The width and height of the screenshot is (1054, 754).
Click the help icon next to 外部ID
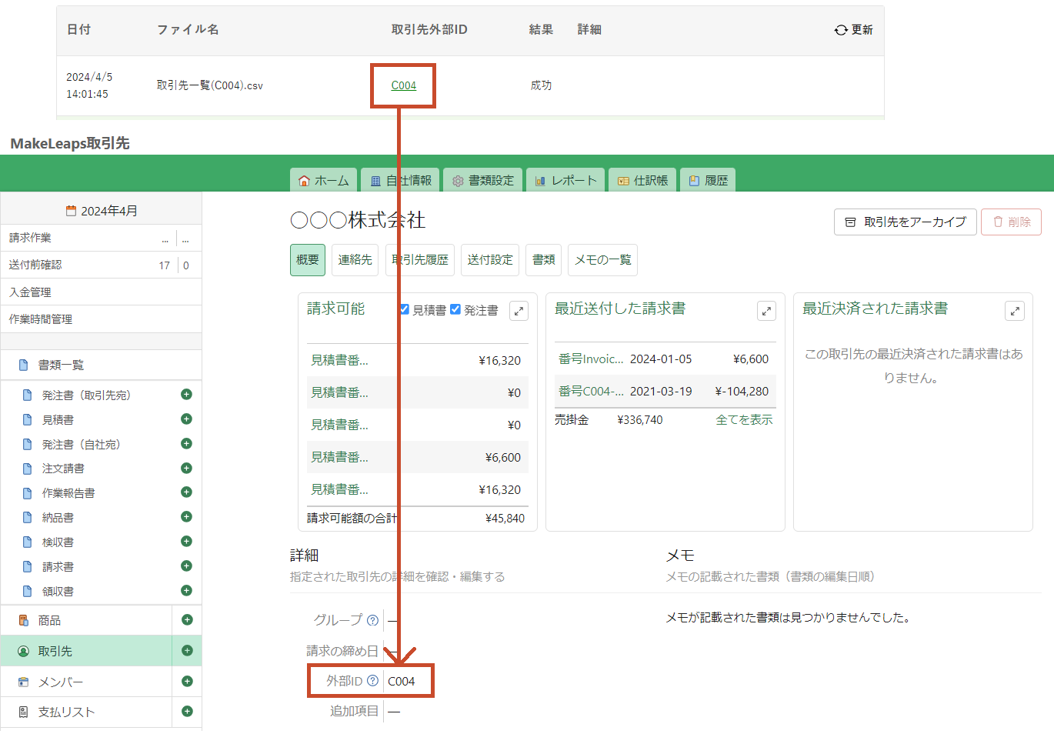373,681
